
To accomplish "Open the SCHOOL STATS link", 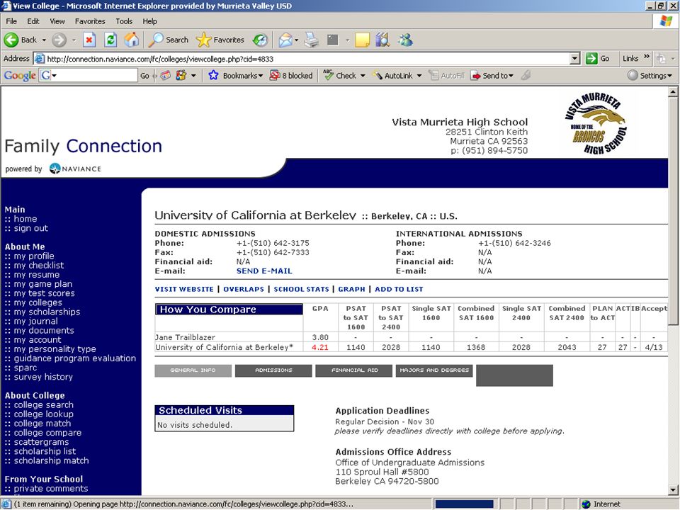I will [302, 289].
